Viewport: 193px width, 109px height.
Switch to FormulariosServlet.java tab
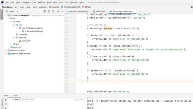122,12
